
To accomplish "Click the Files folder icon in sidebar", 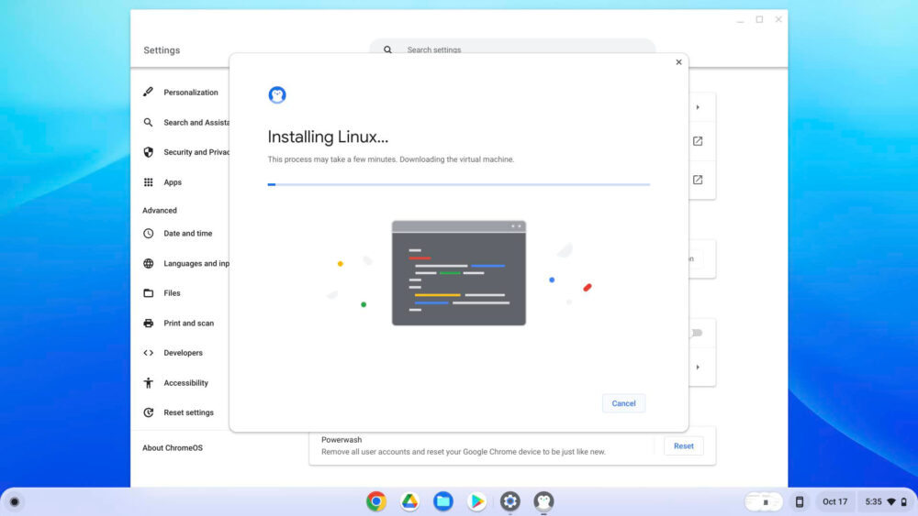I will (148, 292).
